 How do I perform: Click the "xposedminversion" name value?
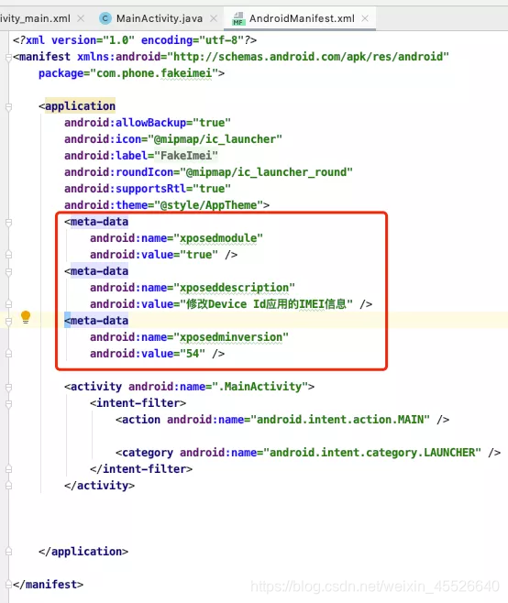coord(231,337)
